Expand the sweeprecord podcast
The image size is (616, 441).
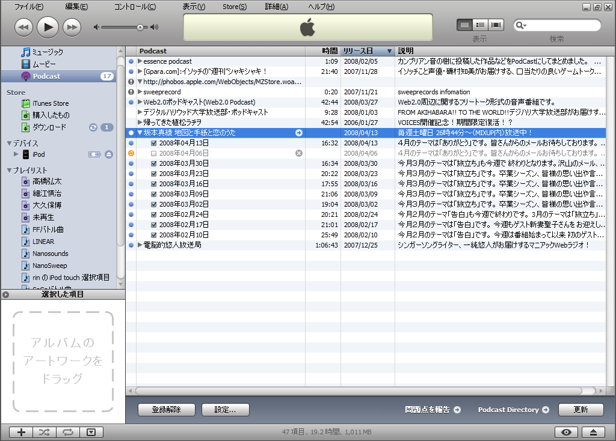click(x=140, y=92)
